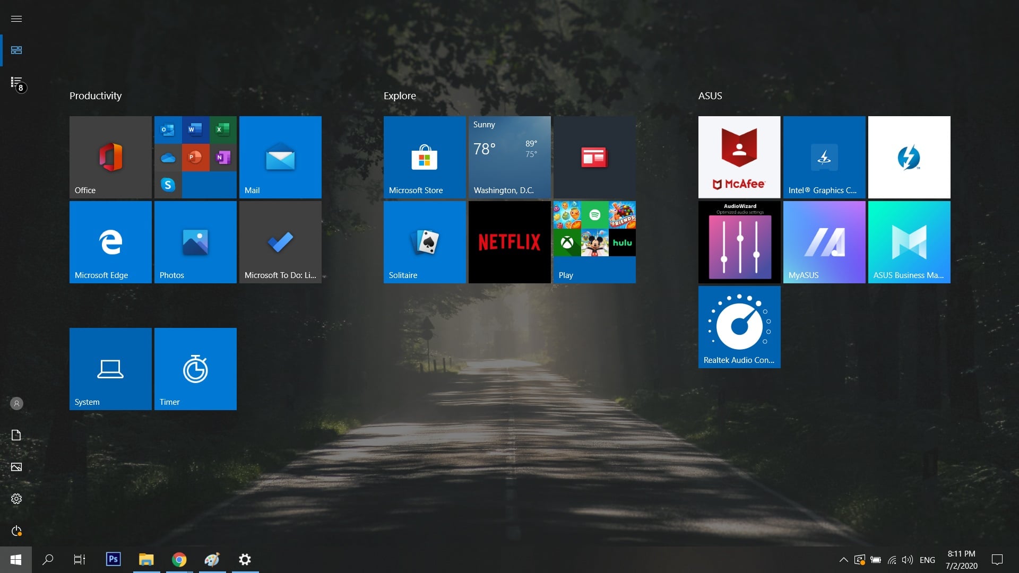Viewport: 1019px width, 573px height.
Task: Open Hulu in the Play tile
Action: 622,242
